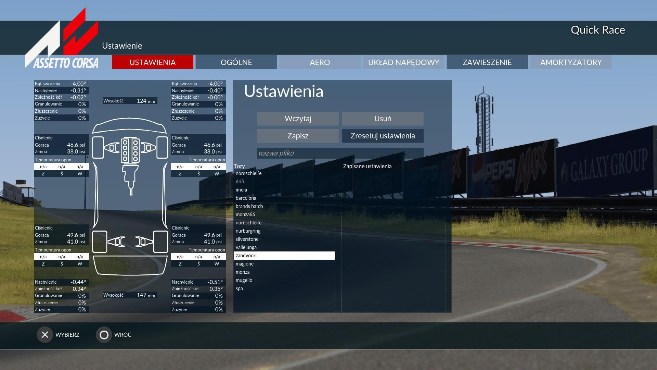The height and width of the screenshot is (370, 657).
Task: Click the circle Wróć controller icon
Action: [x=104, y=335]
